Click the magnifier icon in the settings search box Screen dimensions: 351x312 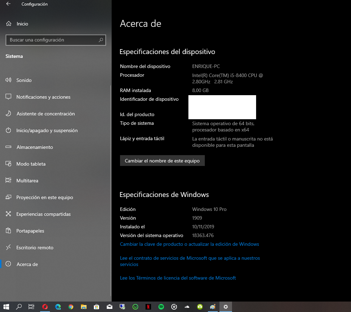click(101, 40)
